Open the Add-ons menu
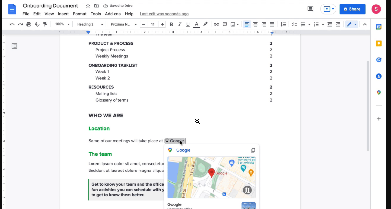391x209 pixels. pos(113,14)
